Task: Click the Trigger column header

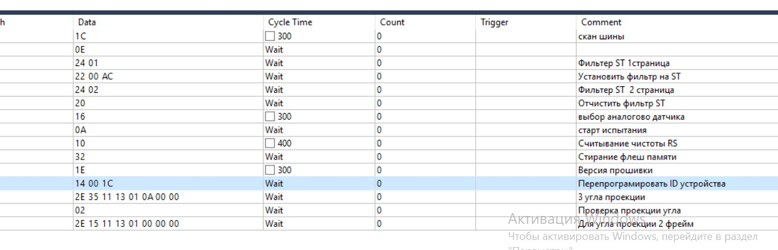Action: coord(494,22)
